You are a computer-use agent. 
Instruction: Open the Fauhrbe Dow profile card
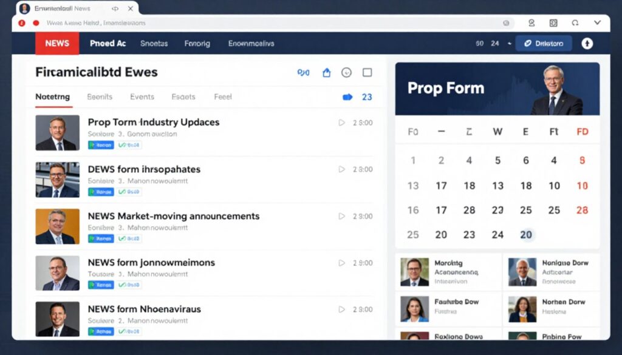(x=448, y=309)
